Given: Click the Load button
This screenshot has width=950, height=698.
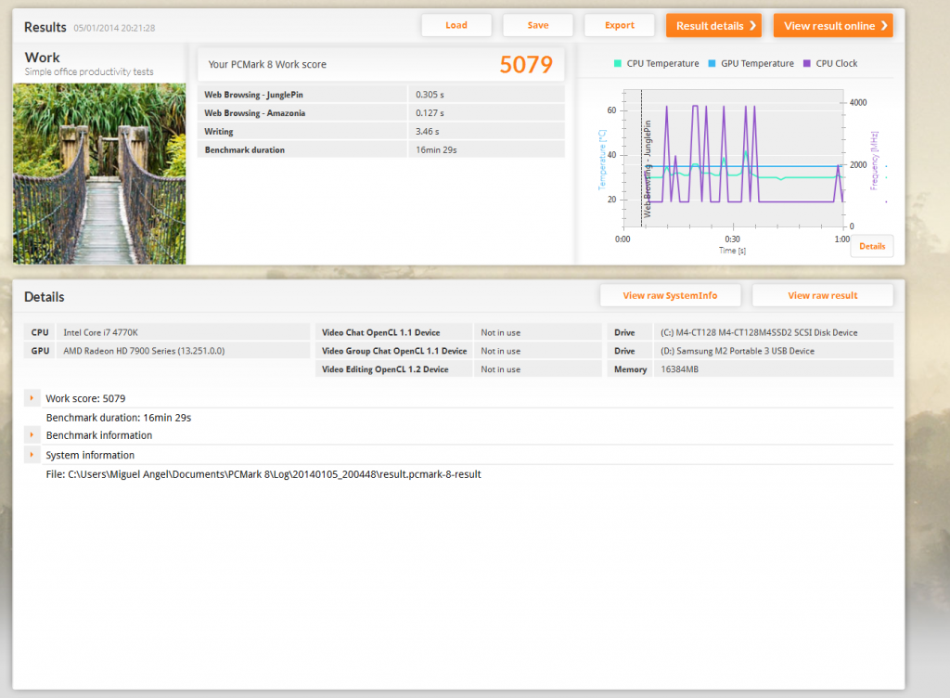Looking at the screenshot, I should click(x=456, y=25).
